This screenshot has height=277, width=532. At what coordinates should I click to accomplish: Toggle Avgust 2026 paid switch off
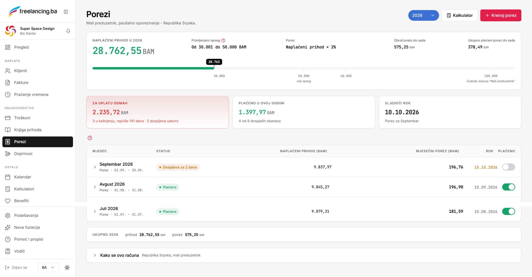(x=509, y=187)
